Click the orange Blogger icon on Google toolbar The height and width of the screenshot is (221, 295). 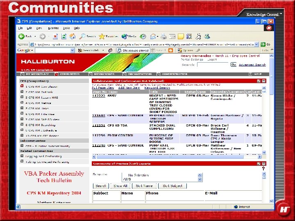[x=170, y=50]
